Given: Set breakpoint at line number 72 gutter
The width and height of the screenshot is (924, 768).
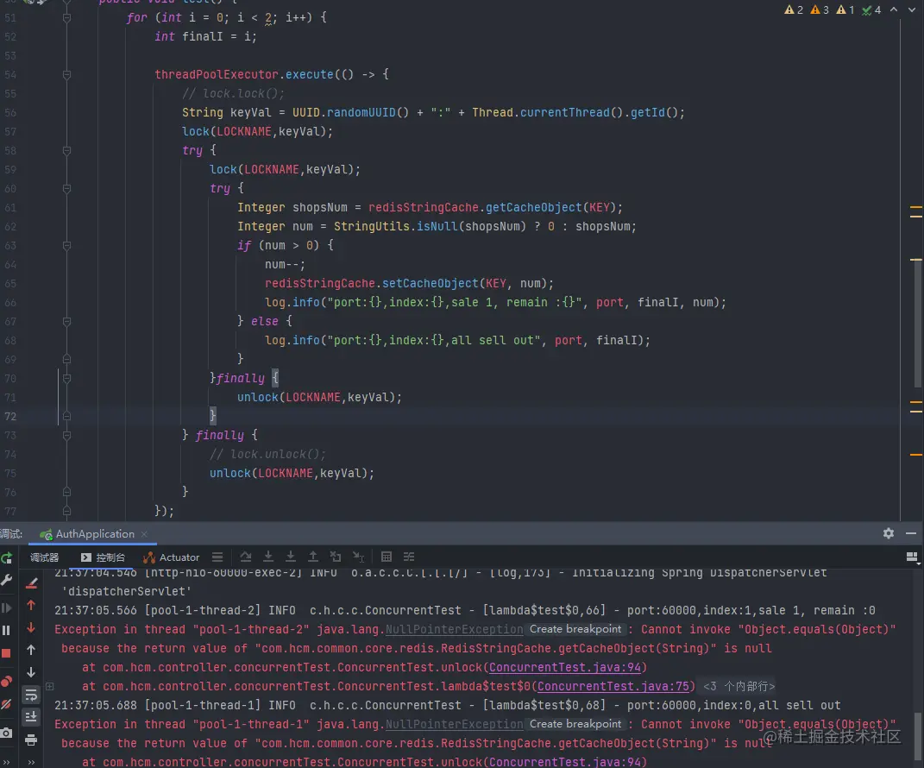Looking at the screenshot, I should point(10,417).
